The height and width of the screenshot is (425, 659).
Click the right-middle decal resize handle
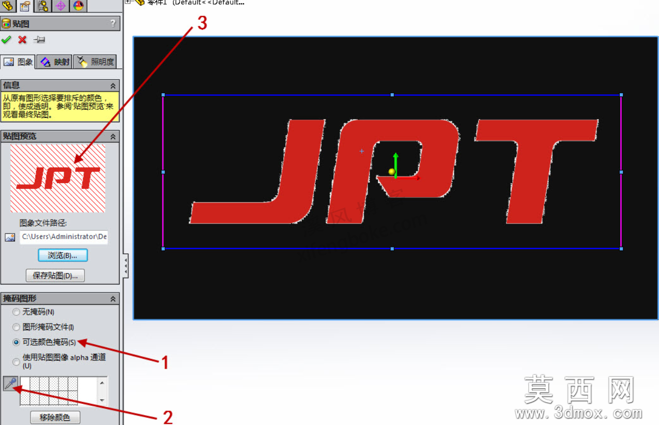coord(621,172)
